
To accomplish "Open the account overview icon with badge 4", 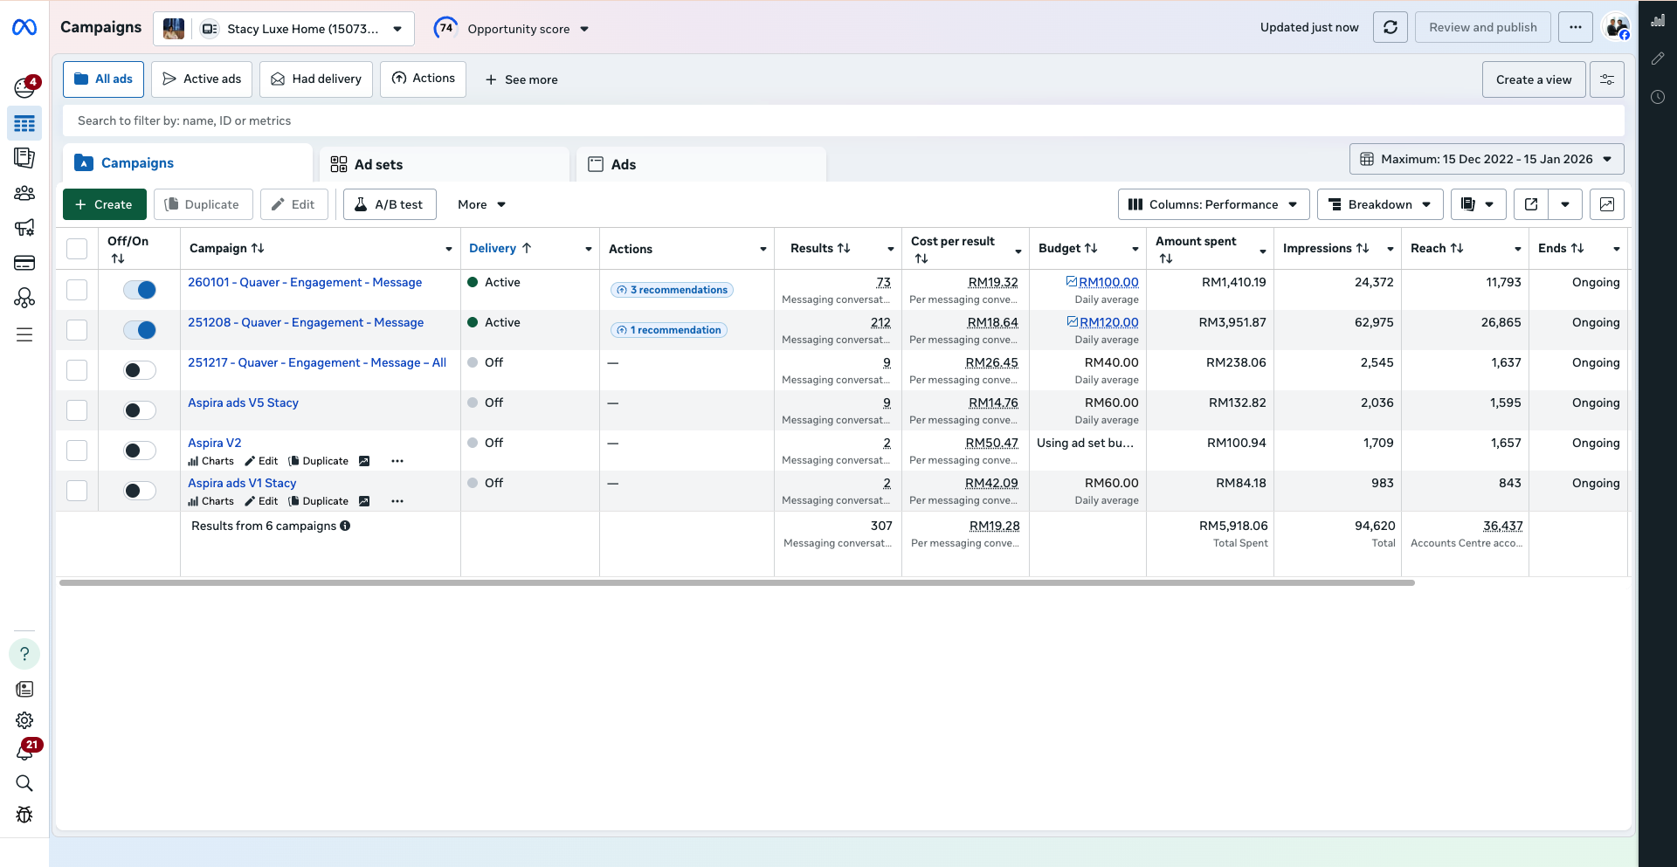I will (24, 86).
